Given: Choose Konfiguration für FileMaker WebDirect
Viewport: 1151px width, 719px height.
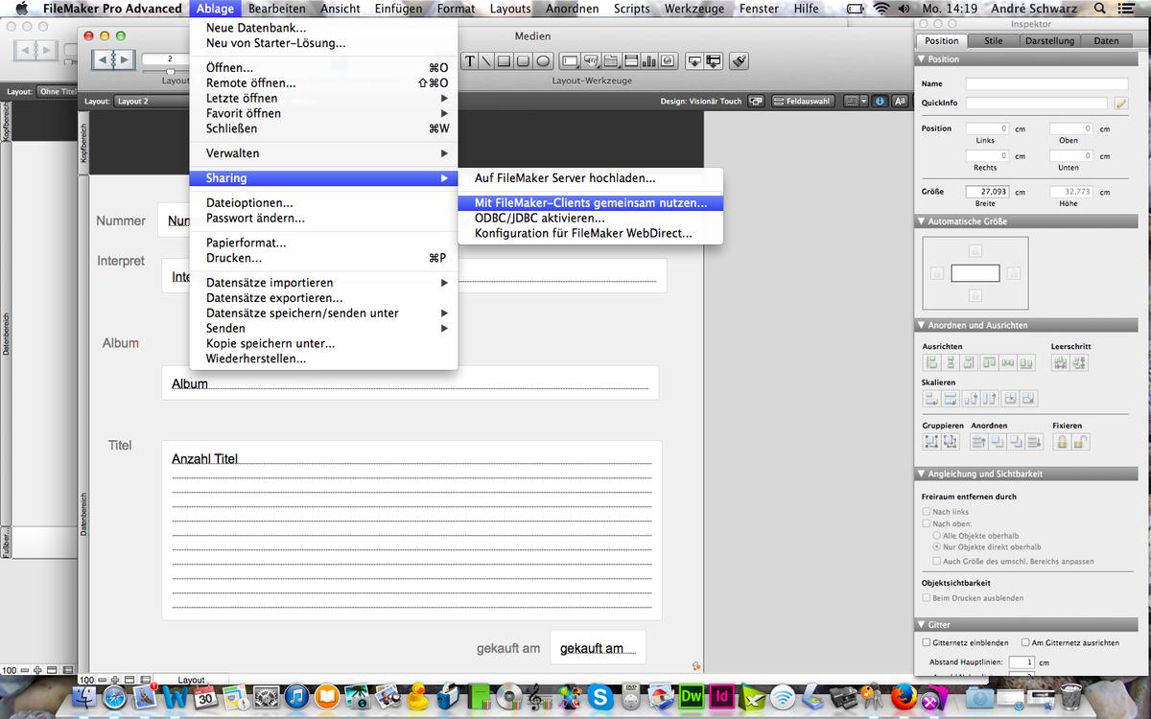Looking at the screenshot, I should 591,233.
